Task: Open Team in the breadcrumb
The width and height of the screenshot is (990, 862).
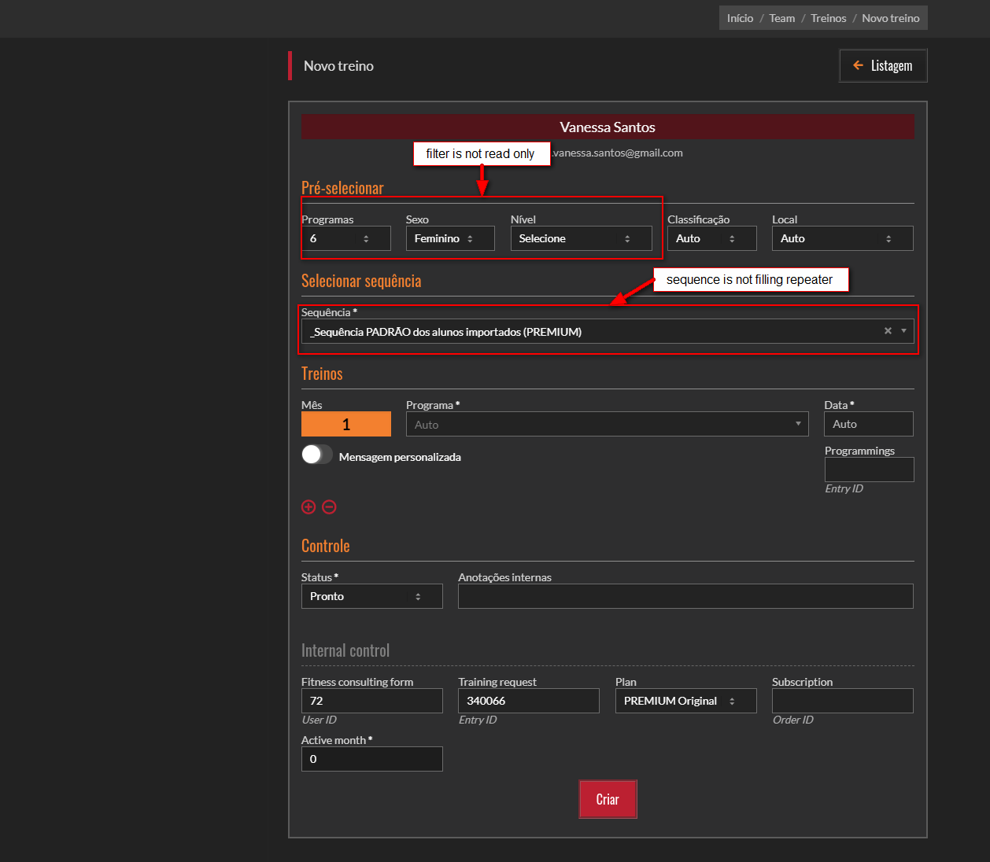Action: pos(781,18)
